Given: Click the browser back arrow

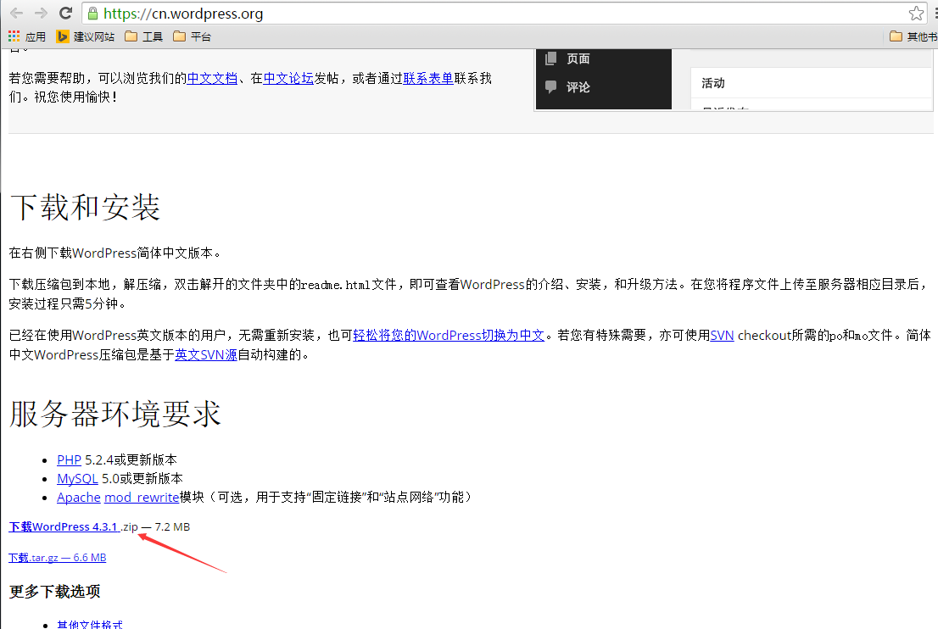Looking at the screenshot, I should pyautogui.click(x=16, y=14).
